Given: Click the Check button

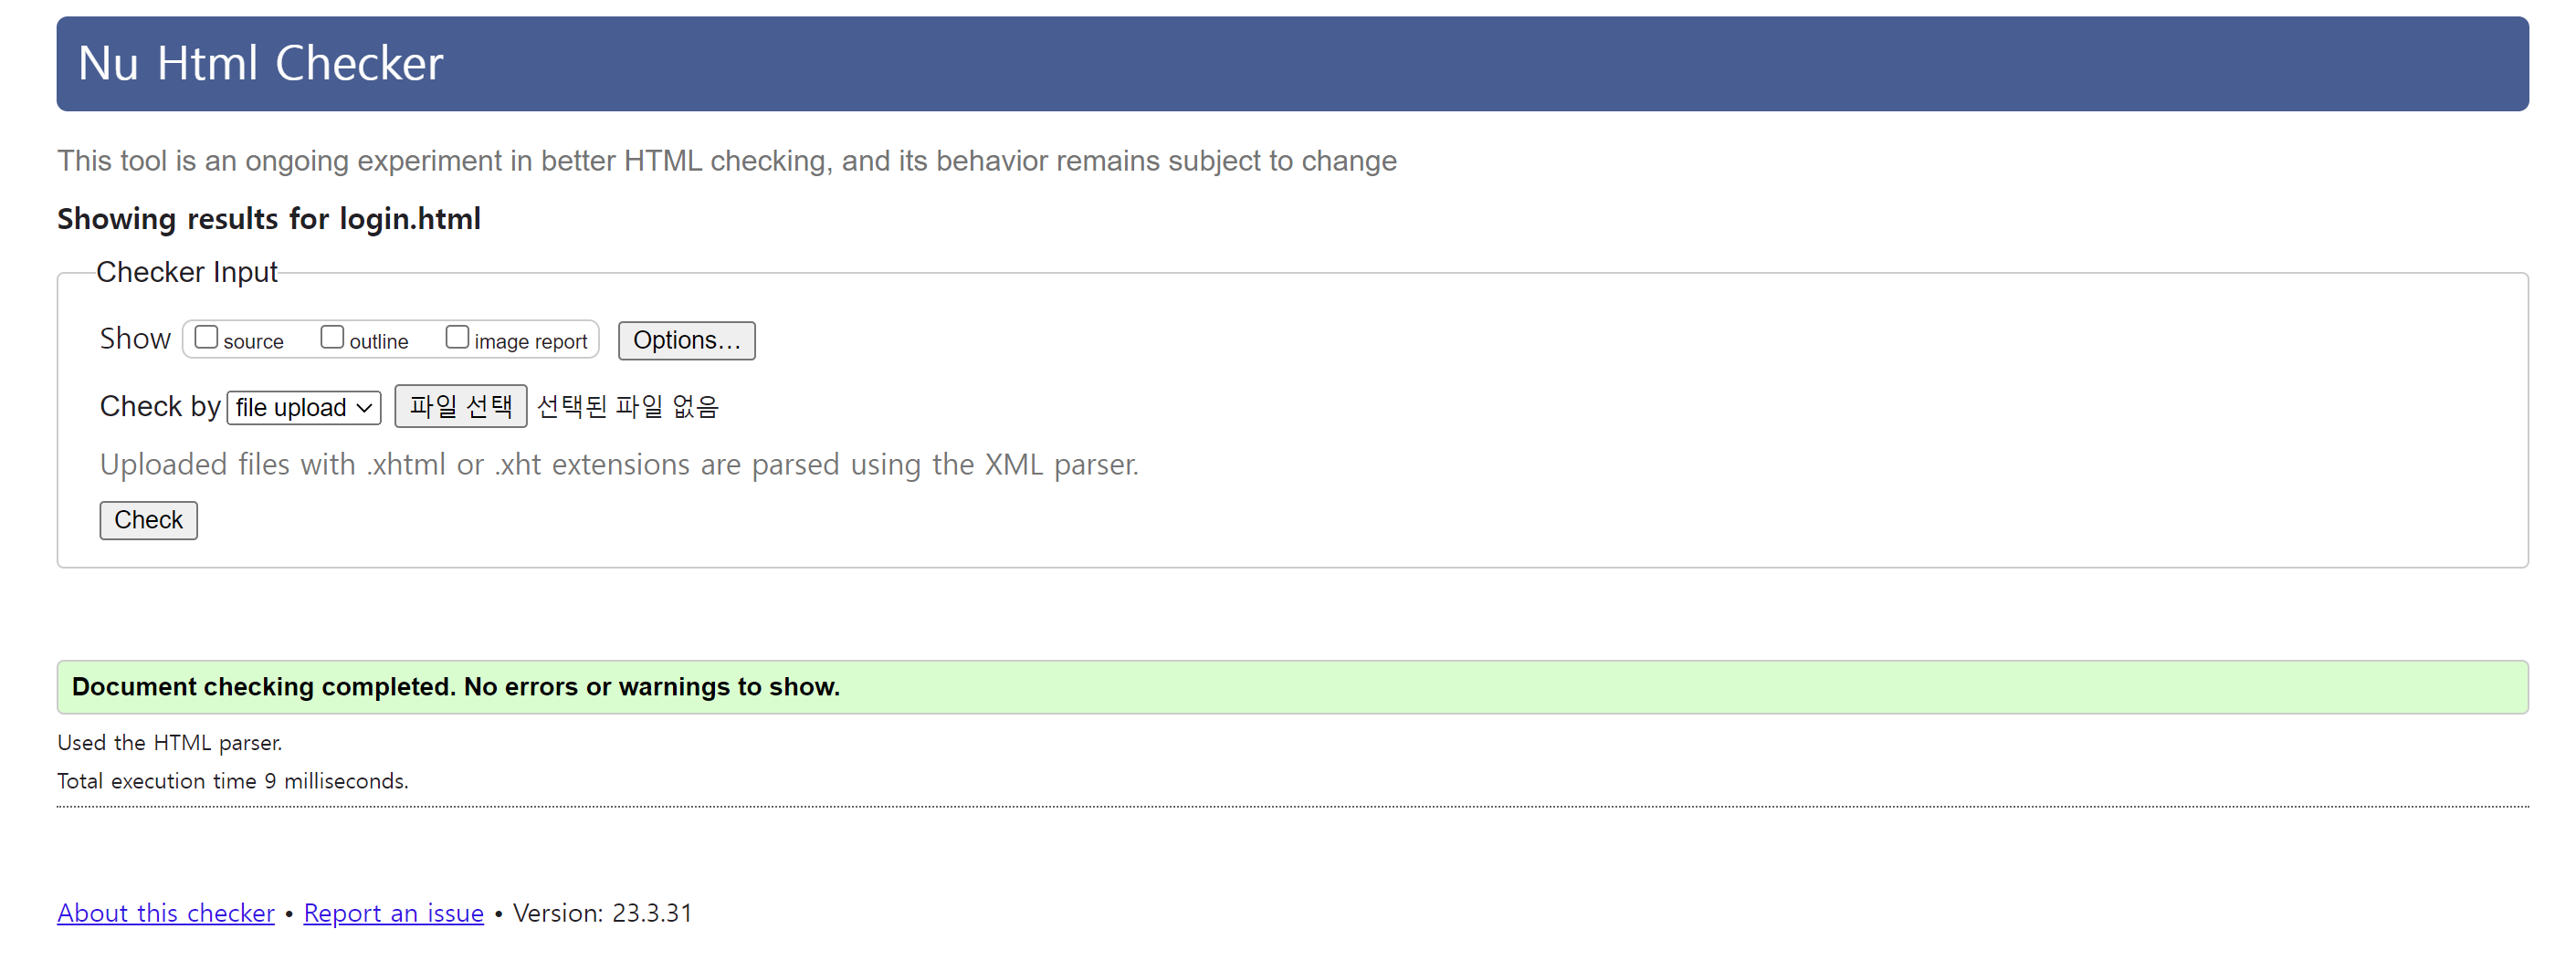Looking at the screenshot, I should (148, 520).
